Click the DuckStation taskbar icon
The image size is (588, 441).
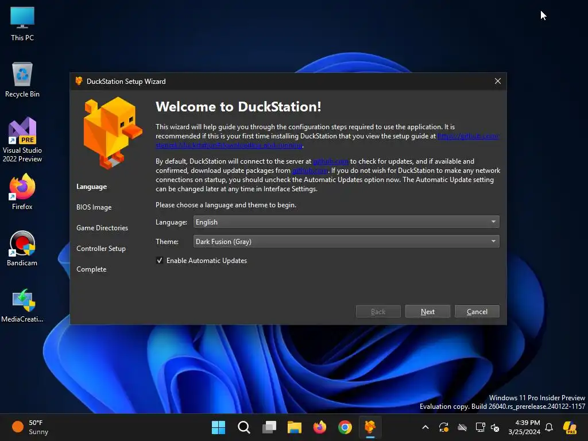pos(370,427)
